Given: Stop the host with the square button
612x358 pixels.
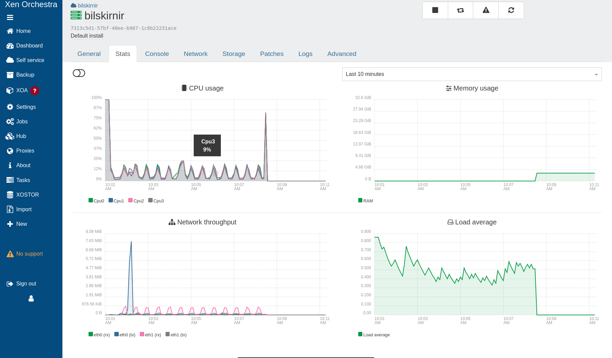Looking at the screenshot, I should coord(435,10).
